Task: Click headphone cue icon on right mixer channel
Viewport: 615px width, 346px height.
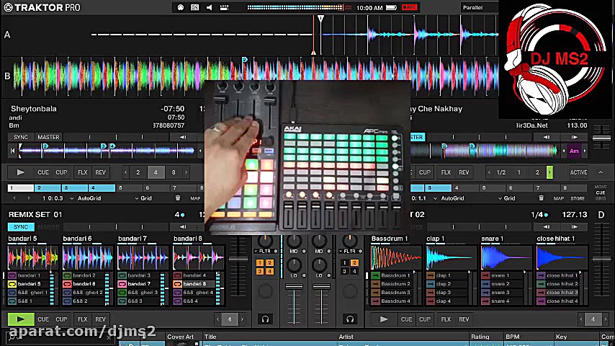Action: pos(349,319)
